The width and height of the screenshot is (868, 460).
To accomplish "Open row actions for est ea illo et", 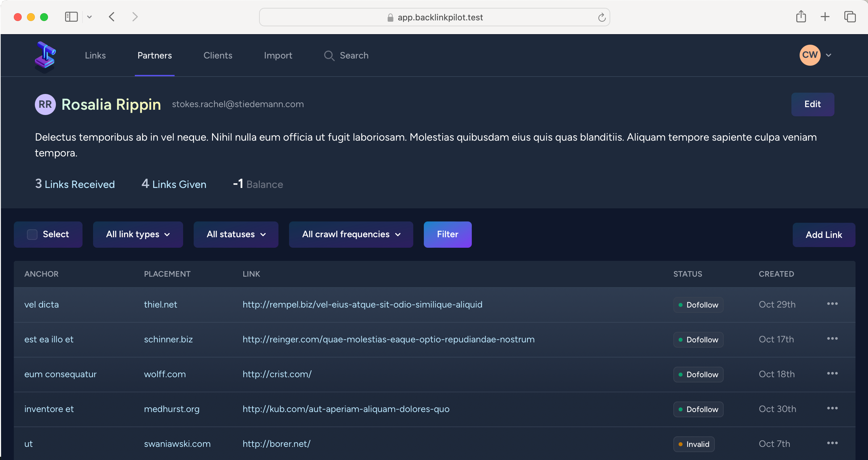I will click(x=832, y=338).
